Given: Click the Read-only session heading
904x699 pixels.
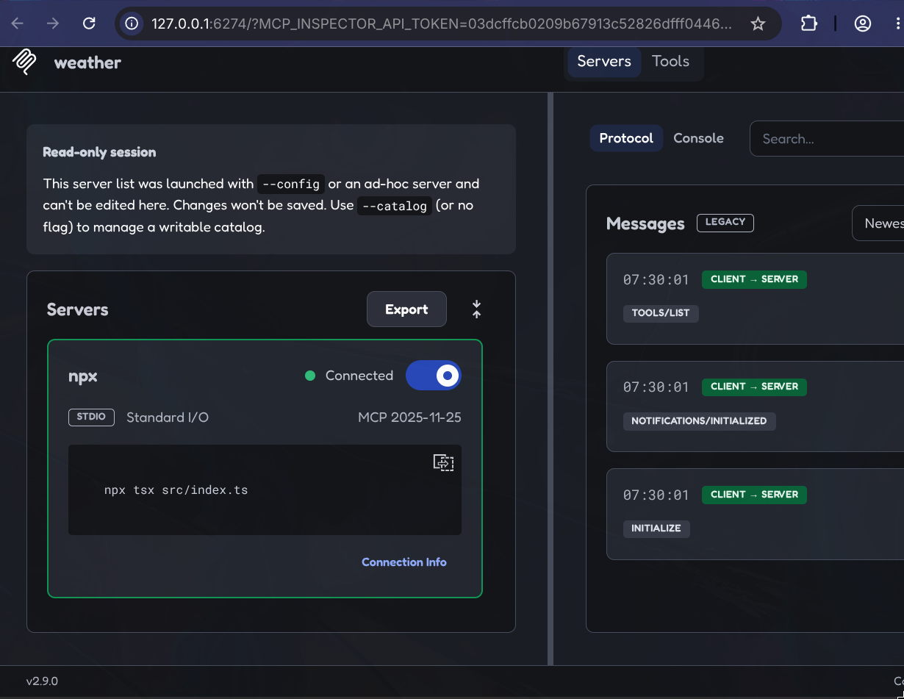Looking at the screenshot, I should click(x=99, y=152).
